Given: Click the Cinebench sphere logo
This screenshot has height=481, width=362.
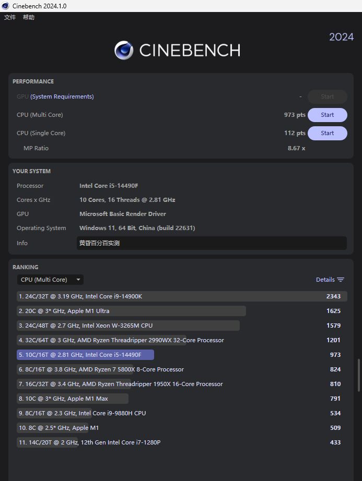Looking at the screenshot, I should click(124, 50).
